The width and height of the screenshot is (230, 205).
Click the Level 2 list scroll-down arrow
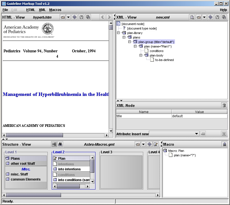coord(92,182)
